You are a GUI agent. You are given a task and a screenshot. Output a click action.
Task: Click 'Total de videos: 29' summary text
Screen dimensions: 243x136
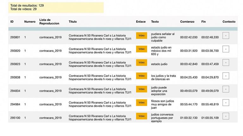click(x=23, y=9)
